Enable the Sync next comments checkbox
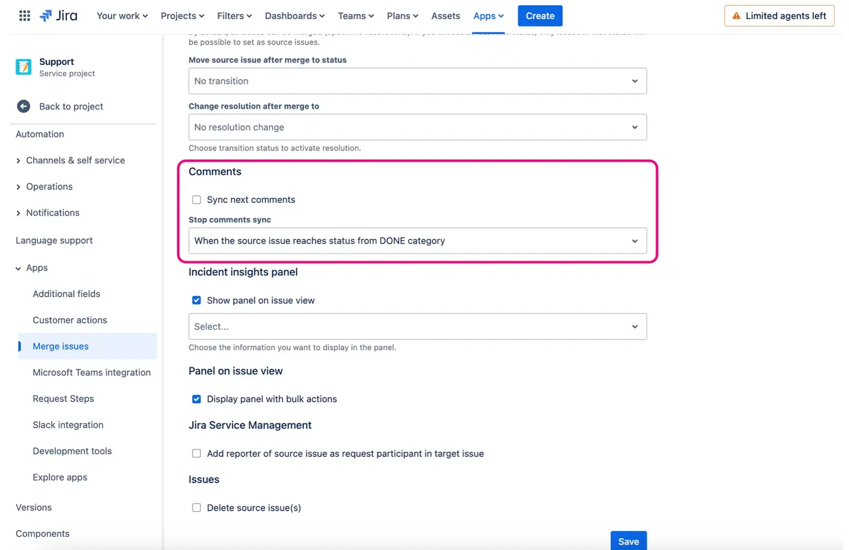This screenshot has width=849, height=550. [x=196, y=200]
